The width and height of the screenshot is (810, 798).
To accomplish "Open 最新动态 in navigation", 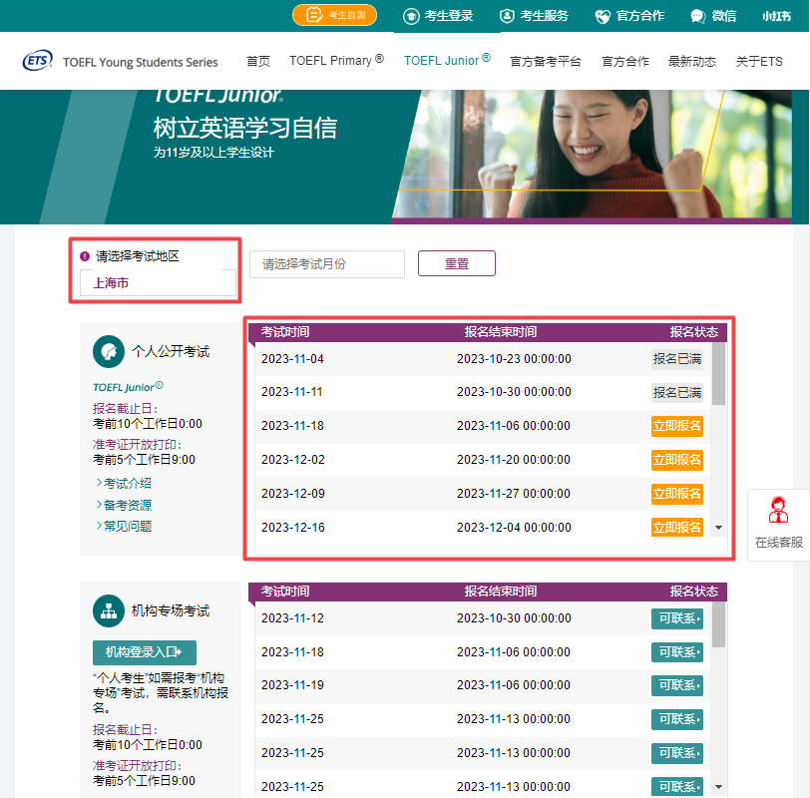I will pos(692,62).
